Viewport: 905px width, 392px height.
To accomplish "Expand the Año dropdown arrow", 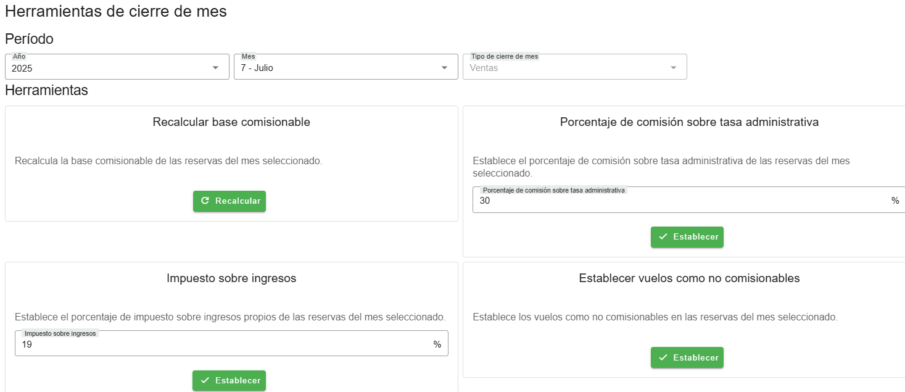I will click(x=215, y=68).
